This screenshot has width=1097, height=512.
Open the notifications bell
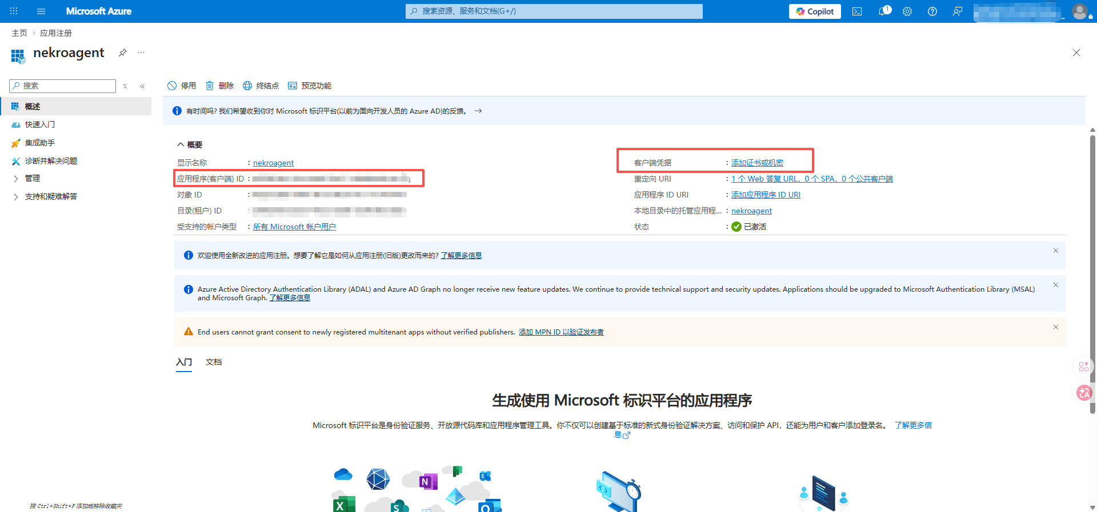883,11
